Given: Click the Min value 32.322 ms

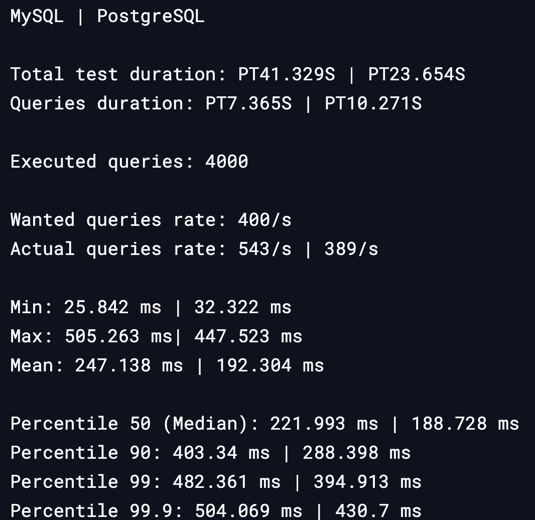Looking at the screenshot, I should [x=242, y=307].
